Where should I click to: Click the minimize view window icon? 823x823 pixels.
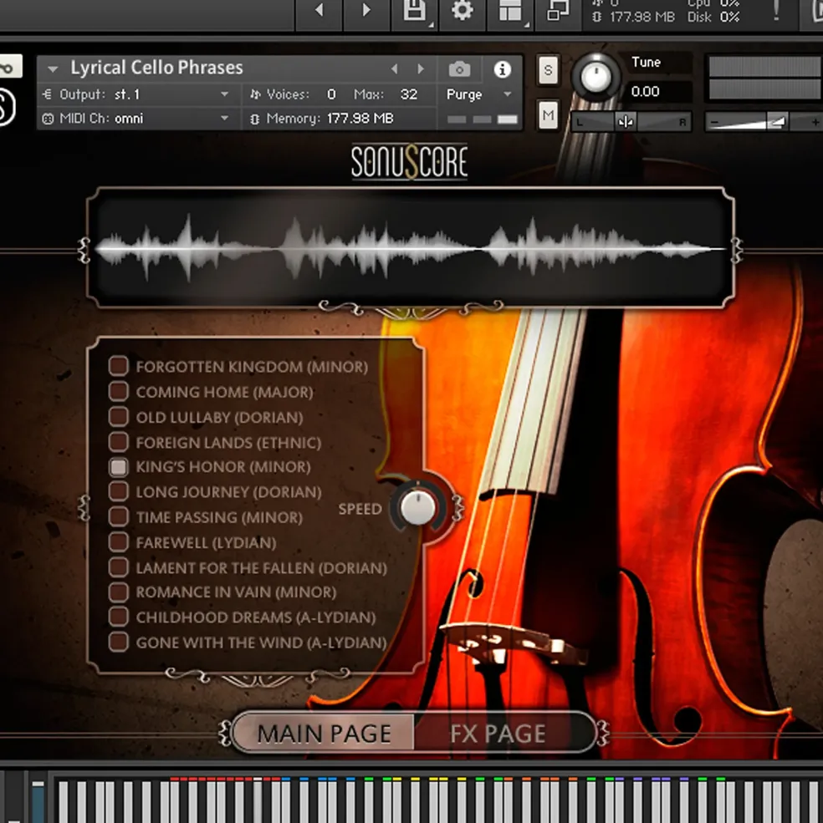click(558, 11)
